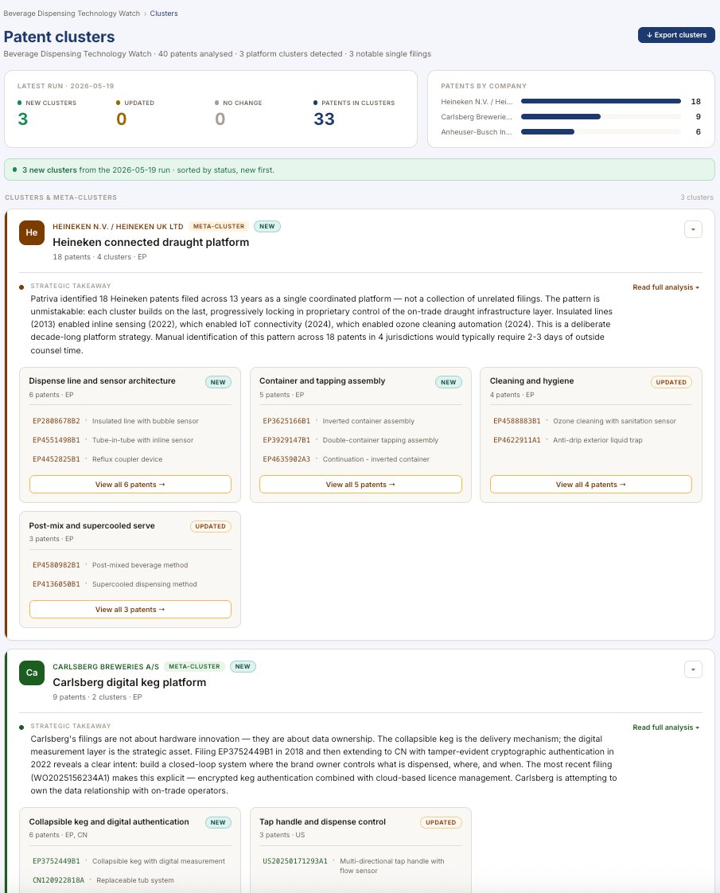Image resolution: width=720 pixels, height=893 pixels.
Task: Open patent EP4580982B1
Action: tap(56, 565)
